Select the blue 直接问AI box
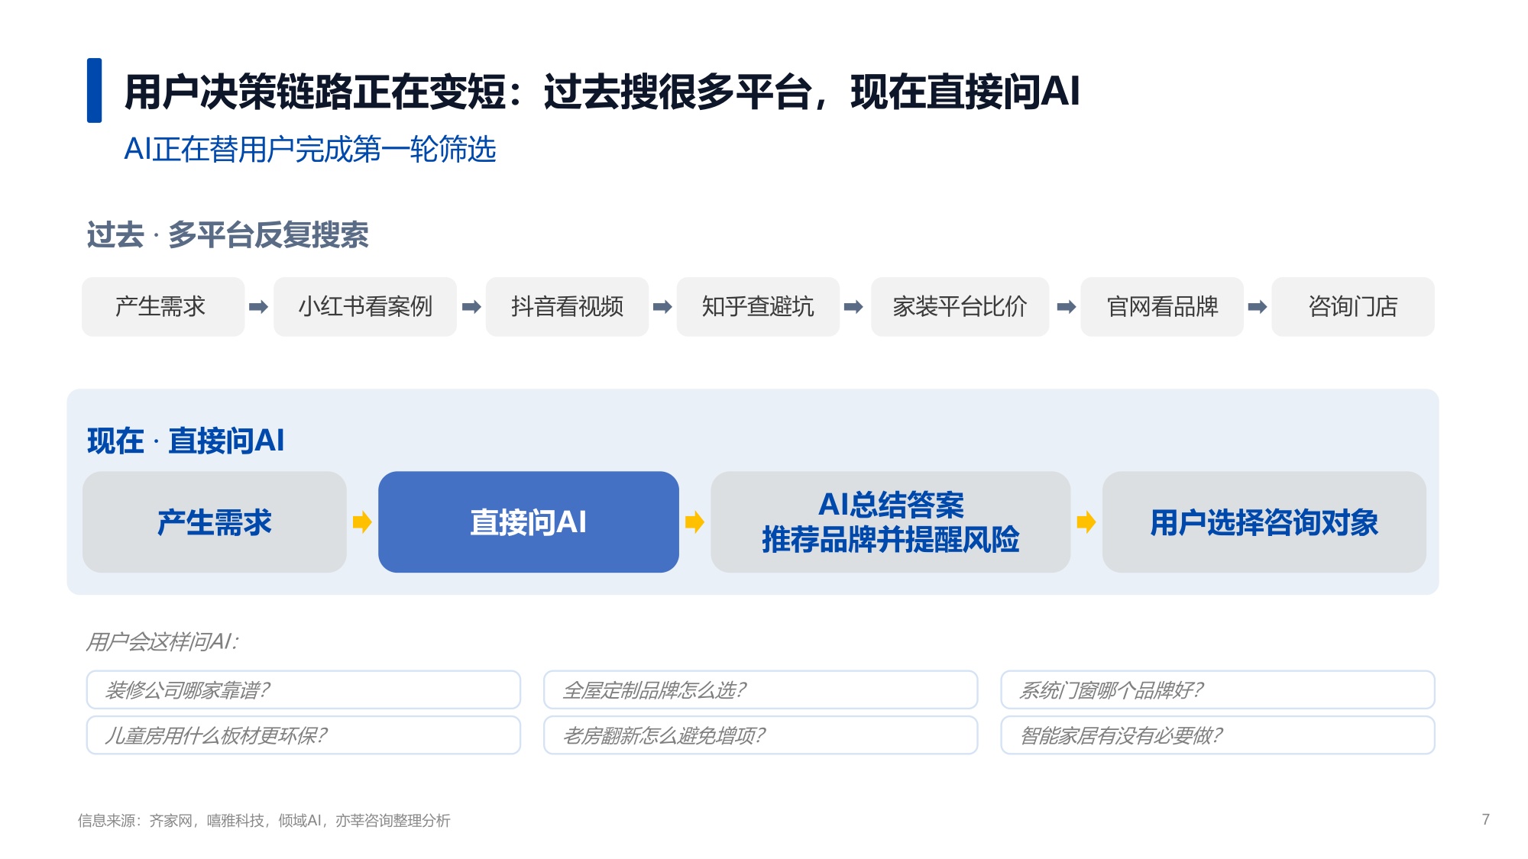 click(529, 522)
